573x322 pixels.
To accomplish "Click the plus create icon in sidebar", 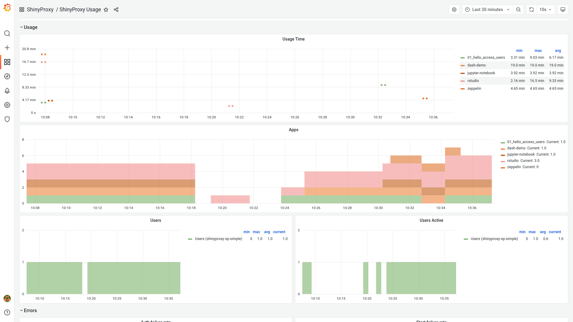I will coord(7,48).
